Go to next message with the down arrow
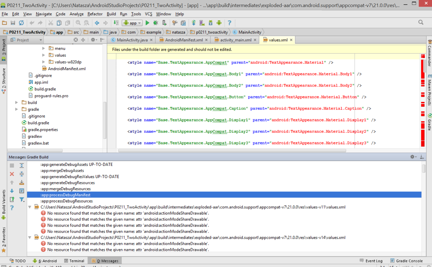432x267 pixels. pyautogui.click(x=12, y=191)
